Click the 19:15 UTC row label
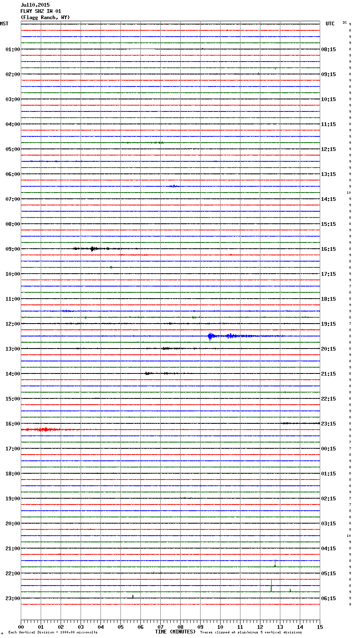The width and height of the screenshot is (353, 638). tap(328, 324)
